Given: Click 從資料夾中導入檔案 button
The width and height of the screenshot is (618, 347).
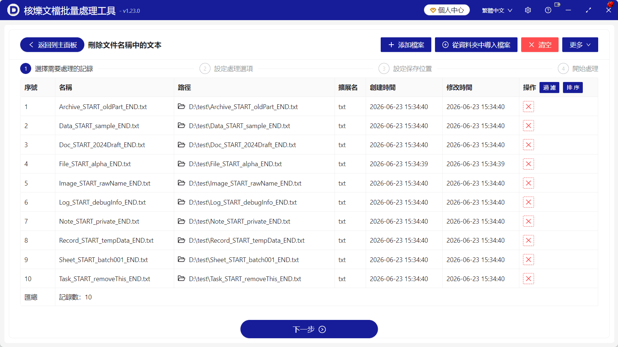Looking at the screenshot, I should point(476,45).
